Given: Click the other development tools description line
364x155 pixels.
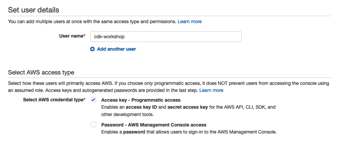Looking at the screenshot, I should [x=127, y=114].
